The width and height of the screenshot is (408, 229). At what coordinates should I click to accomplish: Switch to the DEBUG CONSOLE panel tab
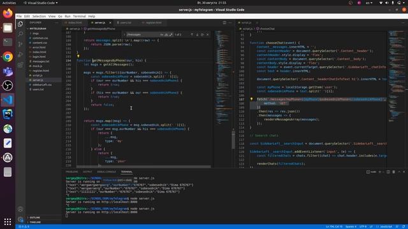(106, 172)
